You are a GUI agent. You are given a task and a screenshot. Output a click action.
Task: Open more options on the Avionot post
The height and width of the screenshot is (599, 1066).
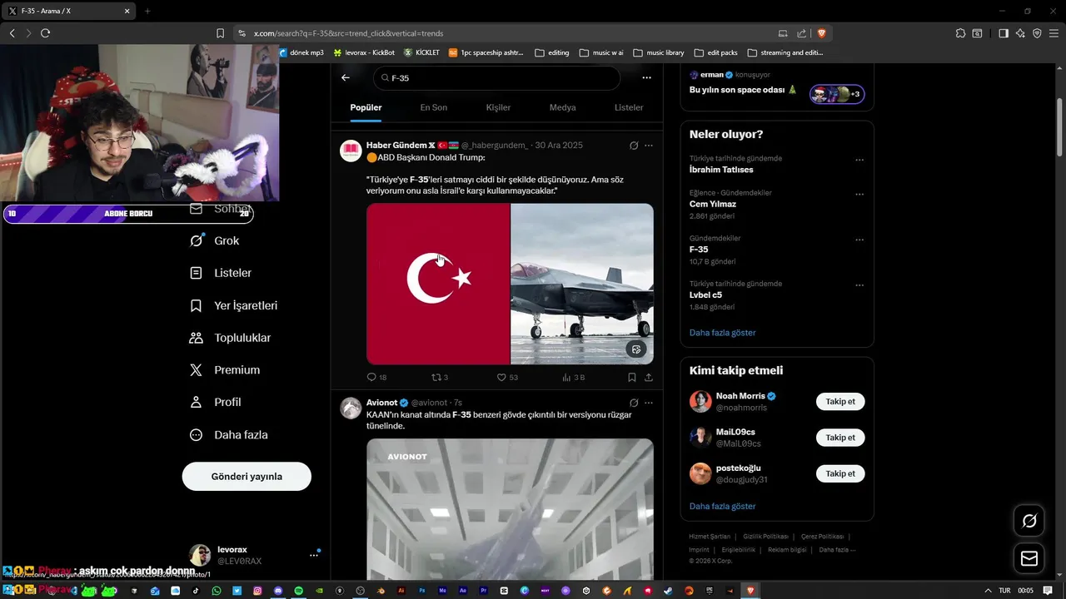click(x=649, y=403)
